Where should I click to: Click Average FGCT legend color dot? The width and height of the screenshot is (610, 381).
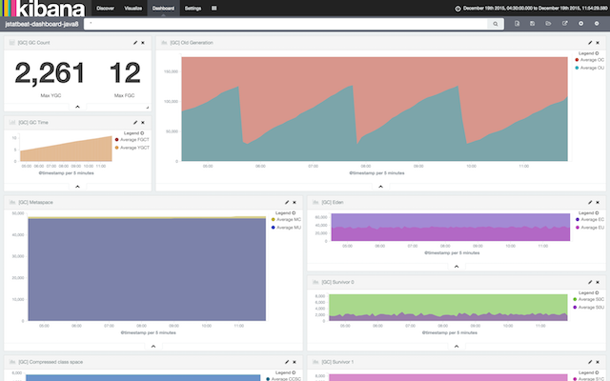[116, 140]
